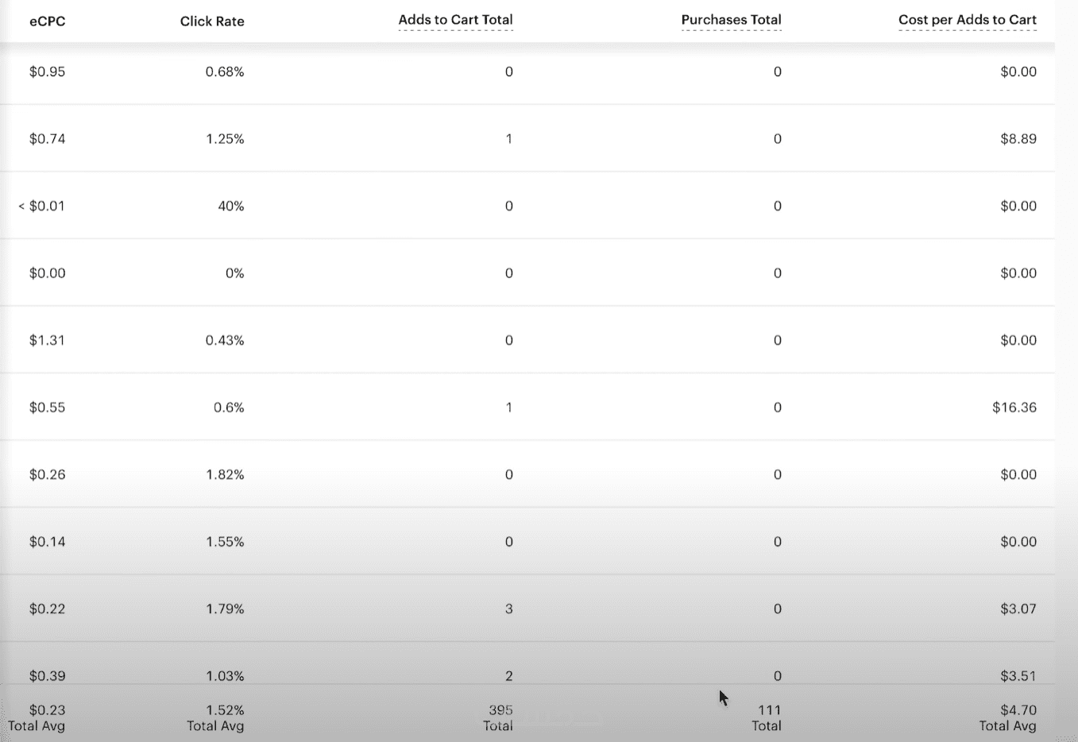Click the 1.79% click rate cell

pos(225,609)
